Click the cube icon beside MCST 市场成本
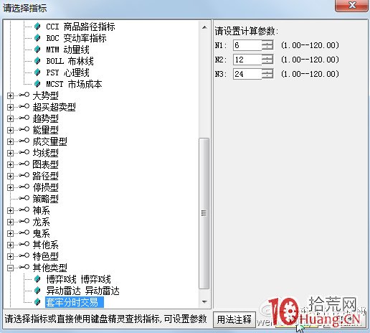Viewport: 370px width, 333px height. (37, 84)
